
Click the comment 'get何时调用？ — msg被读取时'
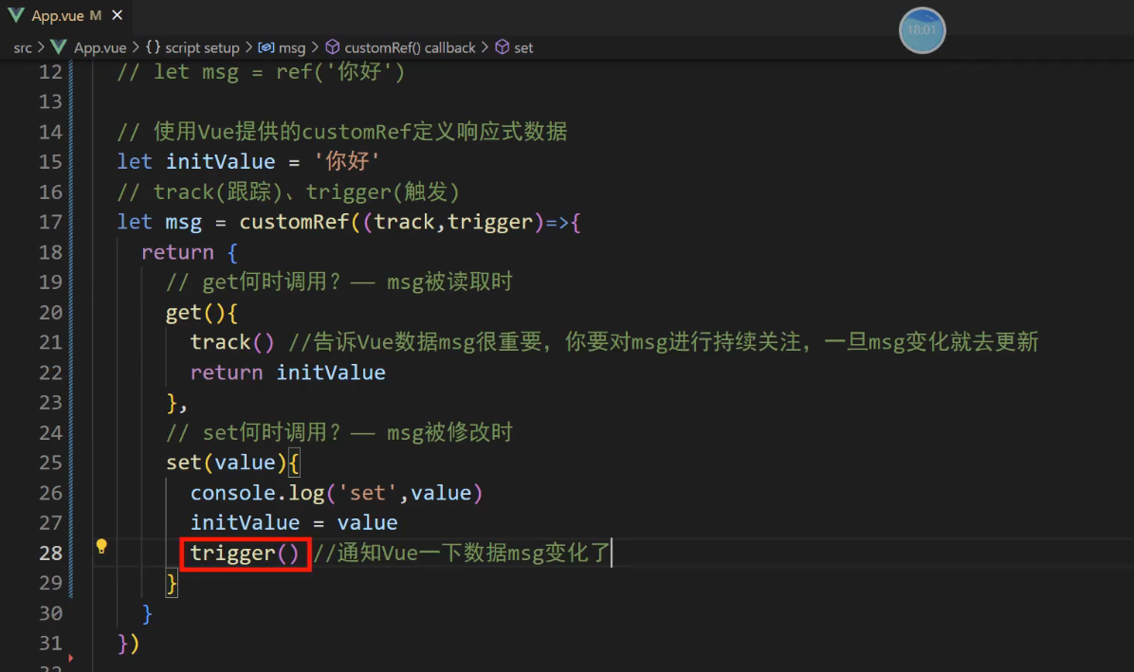tap(339, 282)
